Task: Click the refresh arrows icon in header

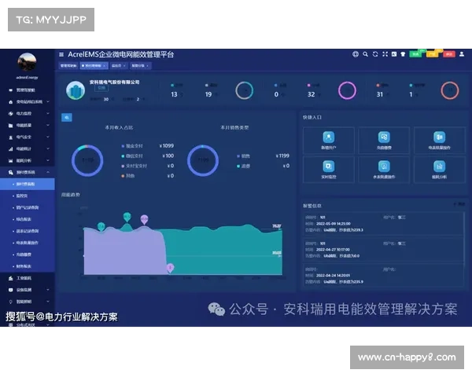Action: [x=375, y=54]
